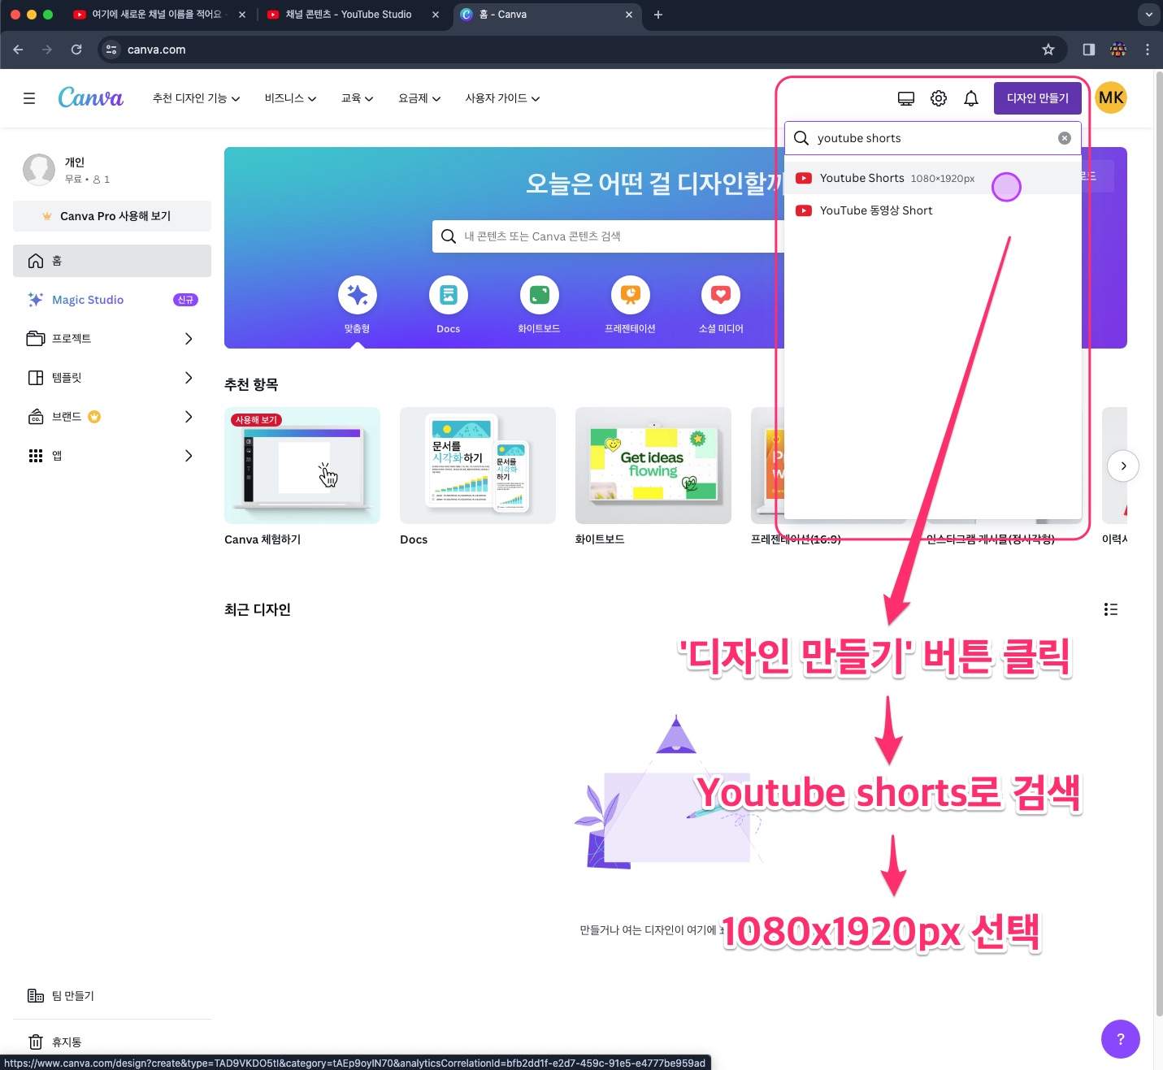Click Canva Pro 사용해 보기 button
This screenshot has width=1163, height=1070.
(x=112, y=216)
